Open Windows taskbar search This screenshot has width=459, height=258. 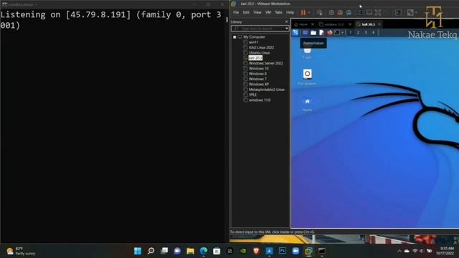pyautogui.click(x=151, y=251)
